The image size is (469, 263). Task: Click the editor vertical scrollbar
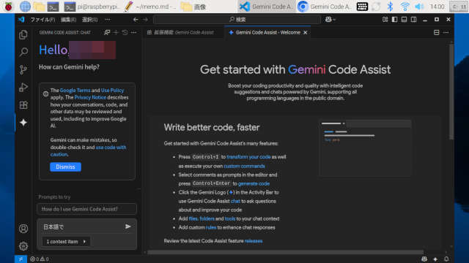(x=451, y=92)
